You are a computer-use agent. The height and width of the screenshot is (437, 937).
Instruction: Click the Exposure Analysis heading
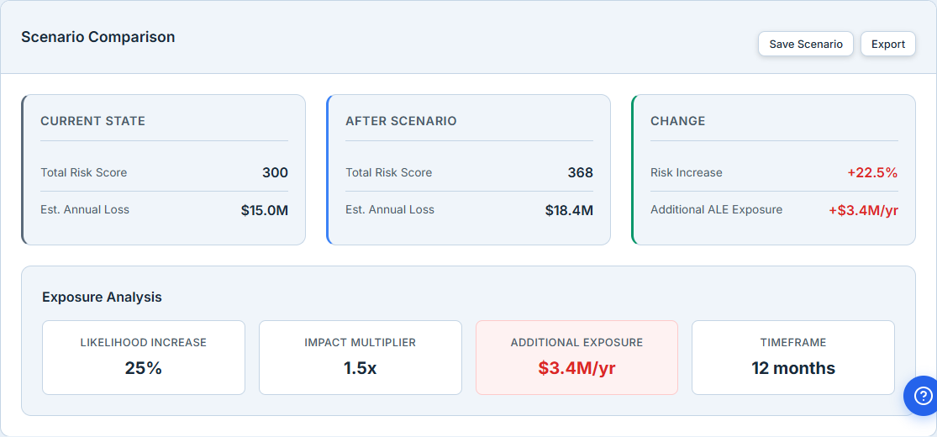103,297
